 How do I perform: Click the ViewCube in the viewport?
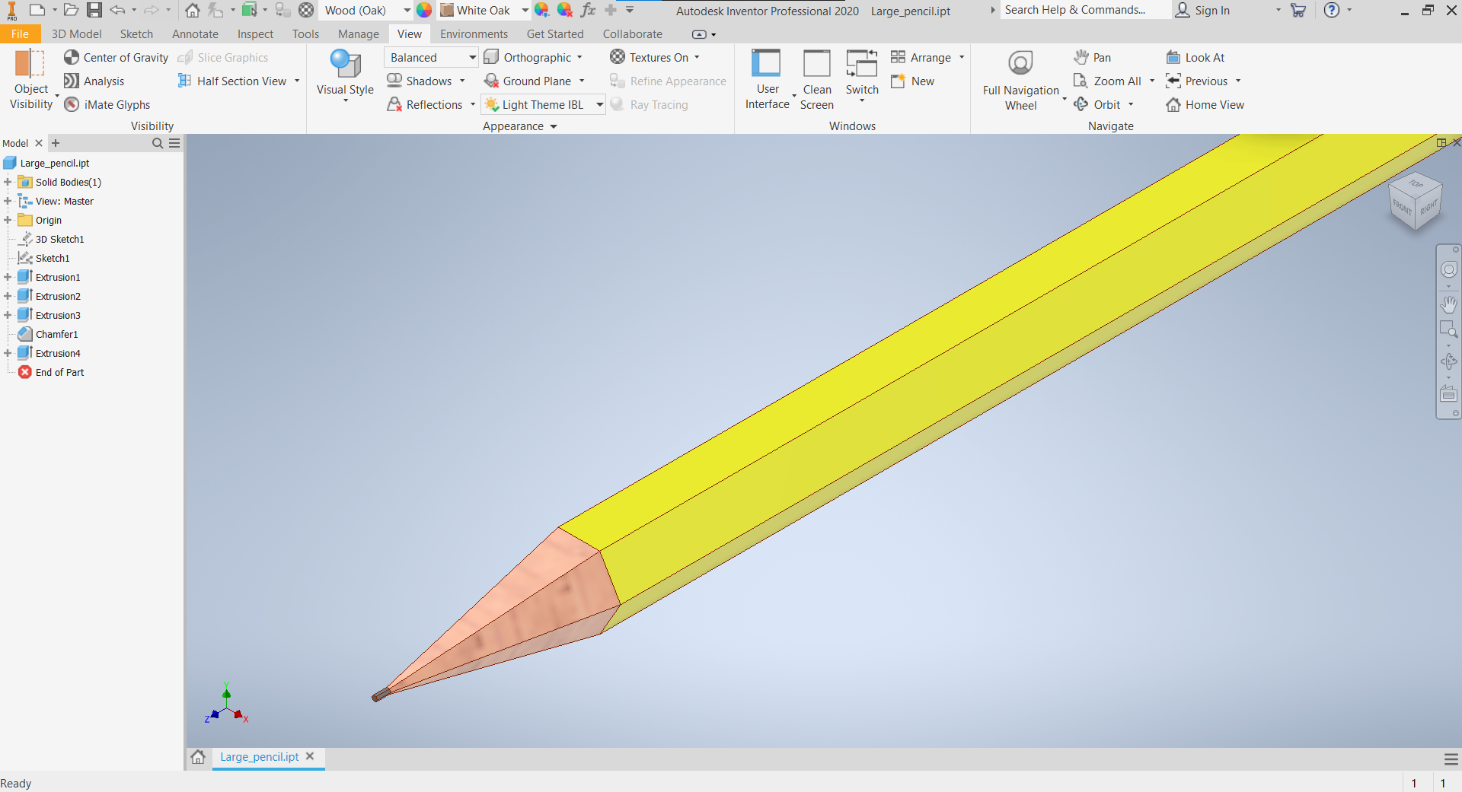pyautogui.click(x=1415, y=202)
